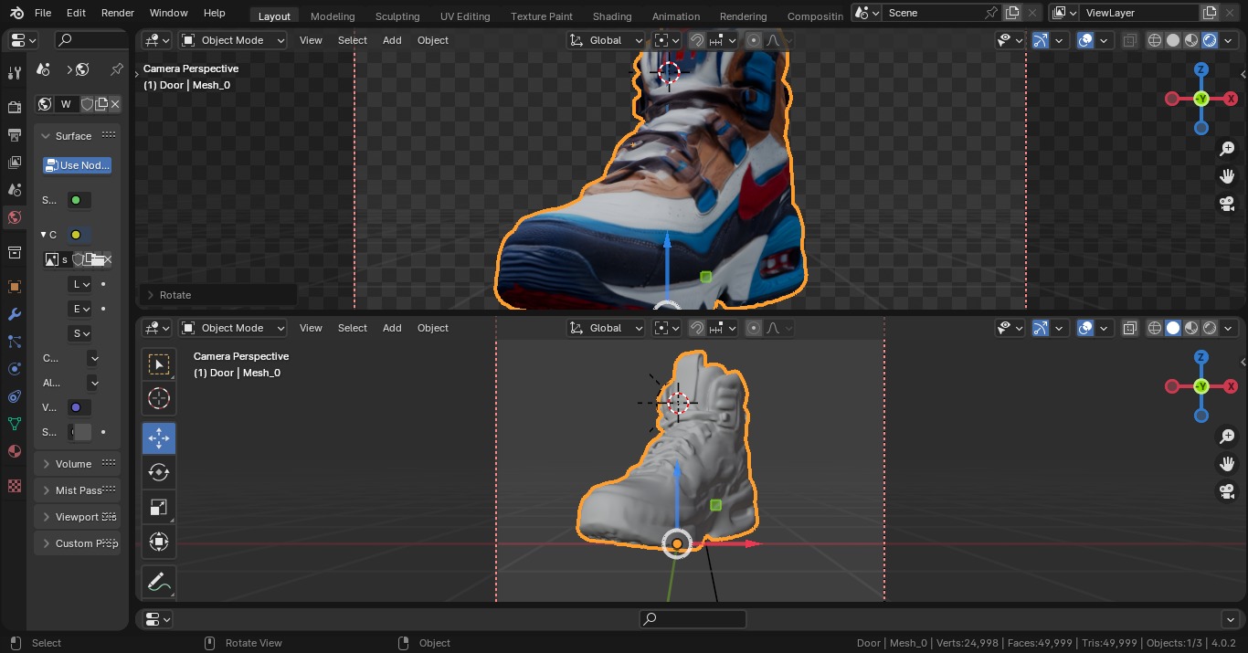Switch to the Modeling workspace tab
The height and width of the screenshot is (653, 1248).
(333, 16)
